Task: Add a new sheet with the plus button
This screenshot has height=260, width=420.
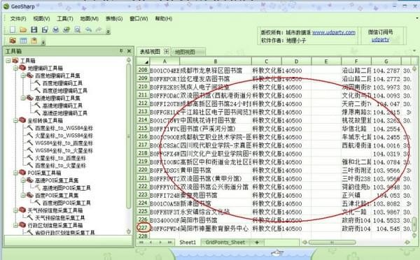Action: 257,243
